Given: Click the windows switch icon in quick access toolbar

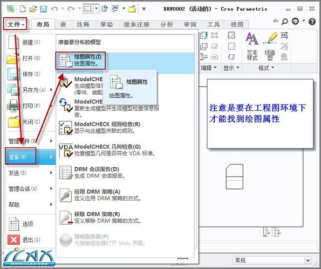Looking at the screenshot, I should pos(115,9).
